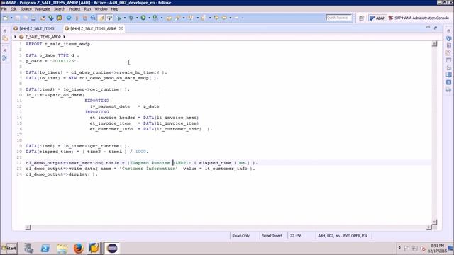Image resolution: width=454 pixels, height=255 pixels.
Task: Open dropdown beside the cursor-arrow toolbar icon
Action: (125, 18)
